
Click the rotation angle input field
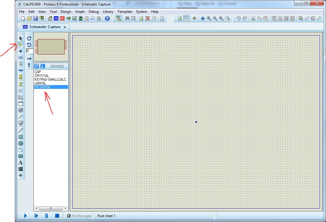[x=29, y=50]
